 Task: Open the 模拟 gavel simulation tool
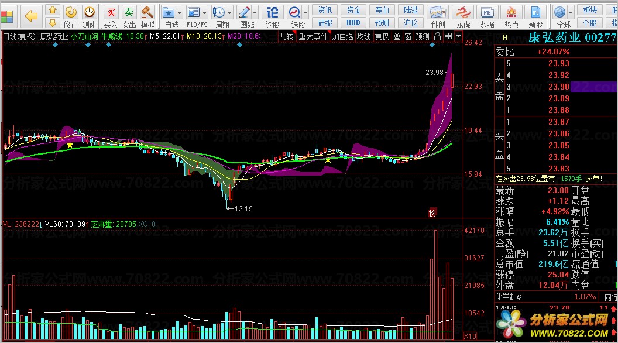point(147,12)
